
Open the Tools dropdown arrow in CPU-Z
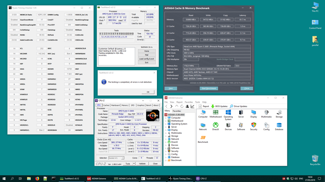tap(134, 164)
